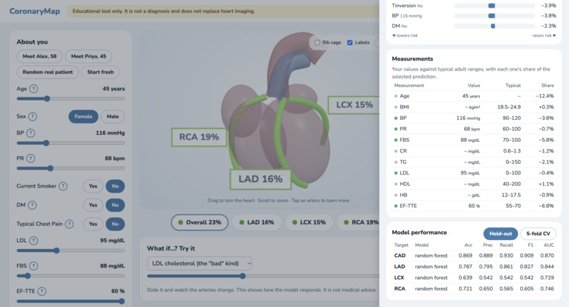Select the Overall 23% prediction

[x=200, y=222]
